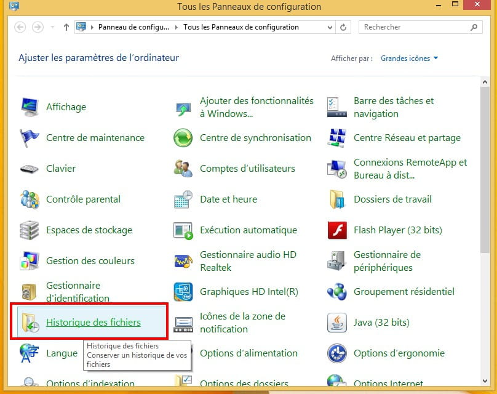This screenshot has height=394, width=497.
Task: Open the Gestionnaire audio HD Realtek icon
Action: [x=183, y=261]
